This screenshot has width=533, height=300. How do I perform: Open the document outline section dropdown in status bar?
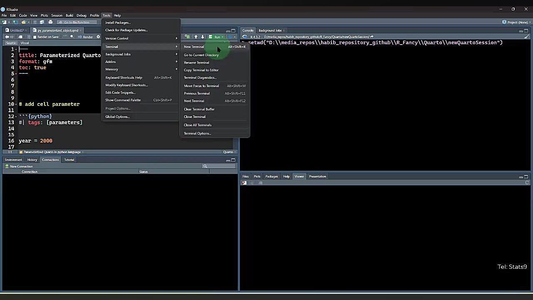pyautogui.click(x=52, y=152)
